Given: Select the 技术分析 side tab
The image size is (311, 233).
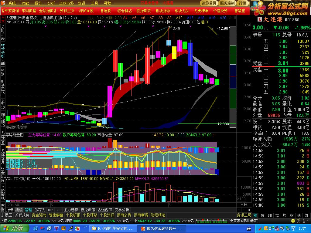Looking at the screenshot, I should pyautogui.click(x=3, y=51).
